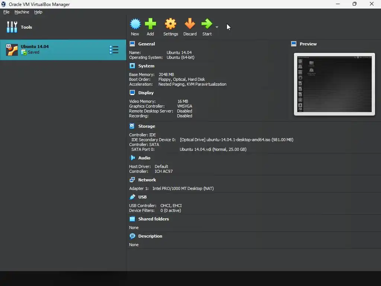
Task: Click the VMSVGA graphics controller value
Action: pos(185,106)
